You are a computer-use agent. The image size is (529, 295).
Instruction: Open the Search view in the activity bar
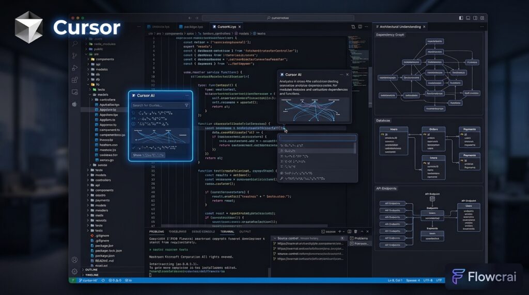[75, 43]
